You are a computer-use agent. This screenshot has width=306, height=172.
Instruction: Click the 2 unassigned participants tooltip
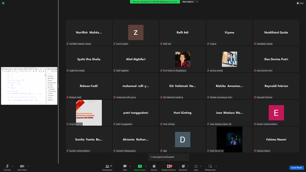(x=169, y=157)
